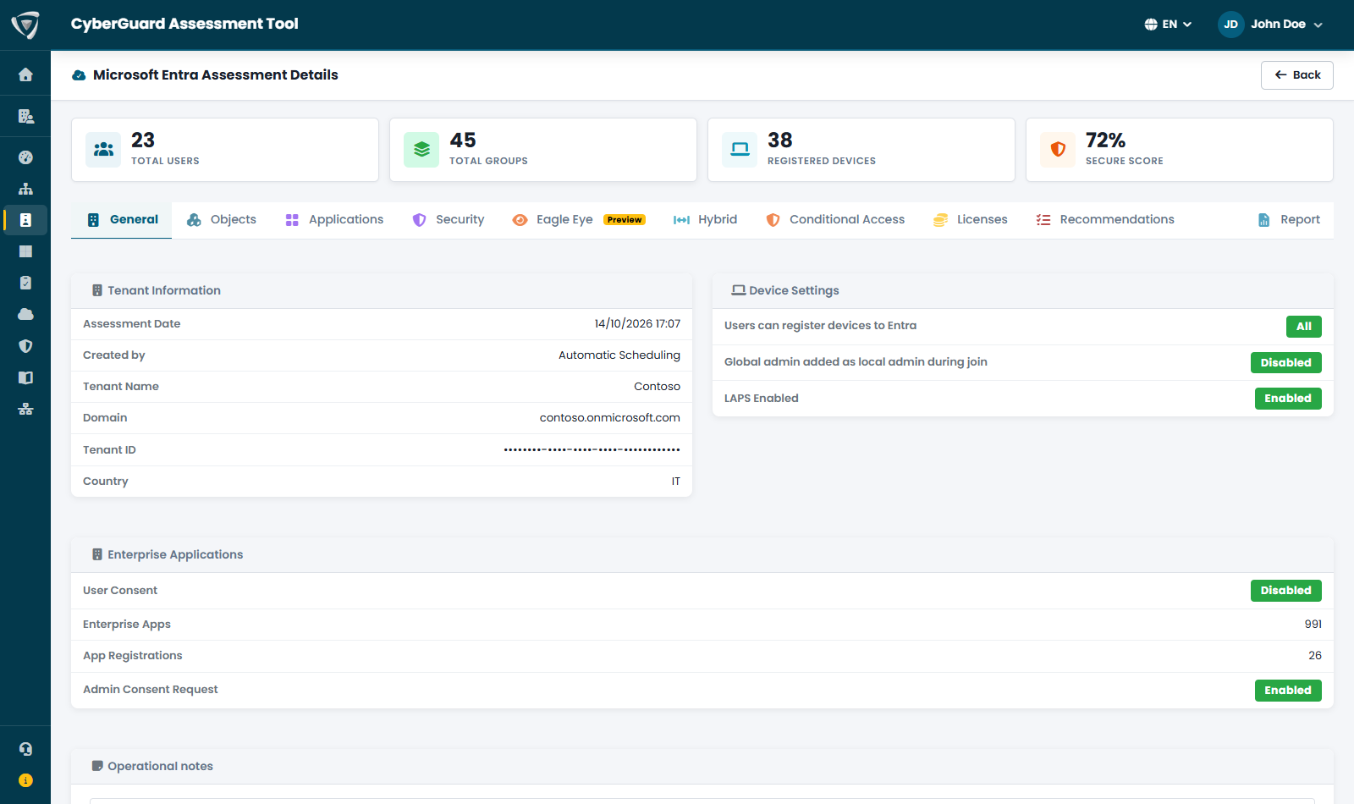Open the dashboard gauge icon in the sidebar
1354x804 pixels.
tap(25, 157)
